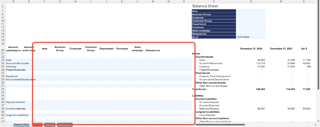Viewport: 320px width, 127px height.
Task: Click the Property, Plant & Equipment row label
Action: [215, 76]
